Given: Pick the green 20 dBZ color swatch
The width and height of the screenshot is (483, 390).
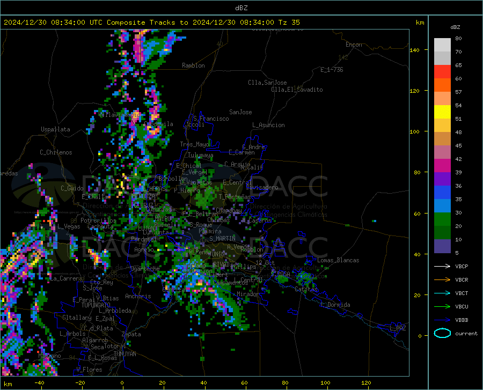Looking at the screenshot, I should point(442,219).
